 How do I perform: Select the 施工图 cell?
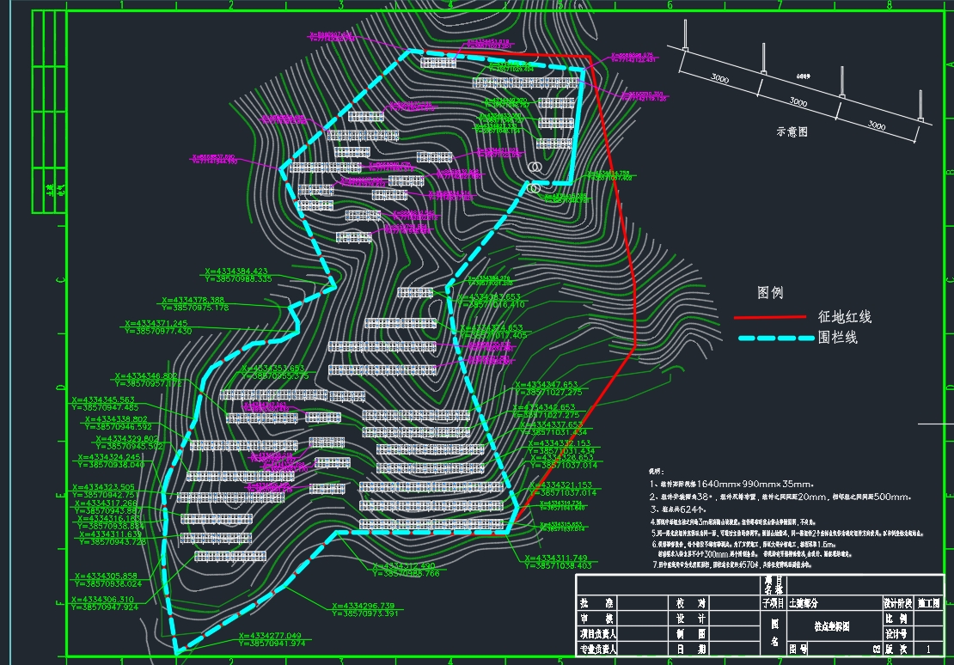coord(928,603)
